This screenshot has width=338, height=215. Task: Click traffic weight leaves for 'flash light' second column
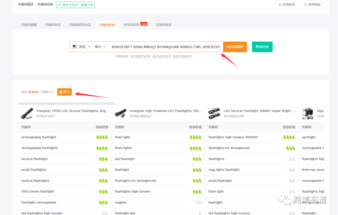(x=196, y=137)
